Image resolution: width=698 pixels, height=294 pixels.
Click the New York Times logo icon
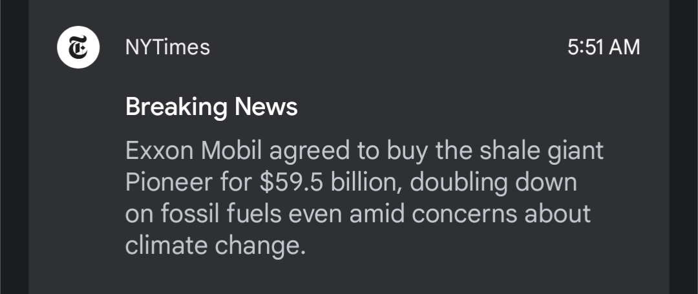78,47
